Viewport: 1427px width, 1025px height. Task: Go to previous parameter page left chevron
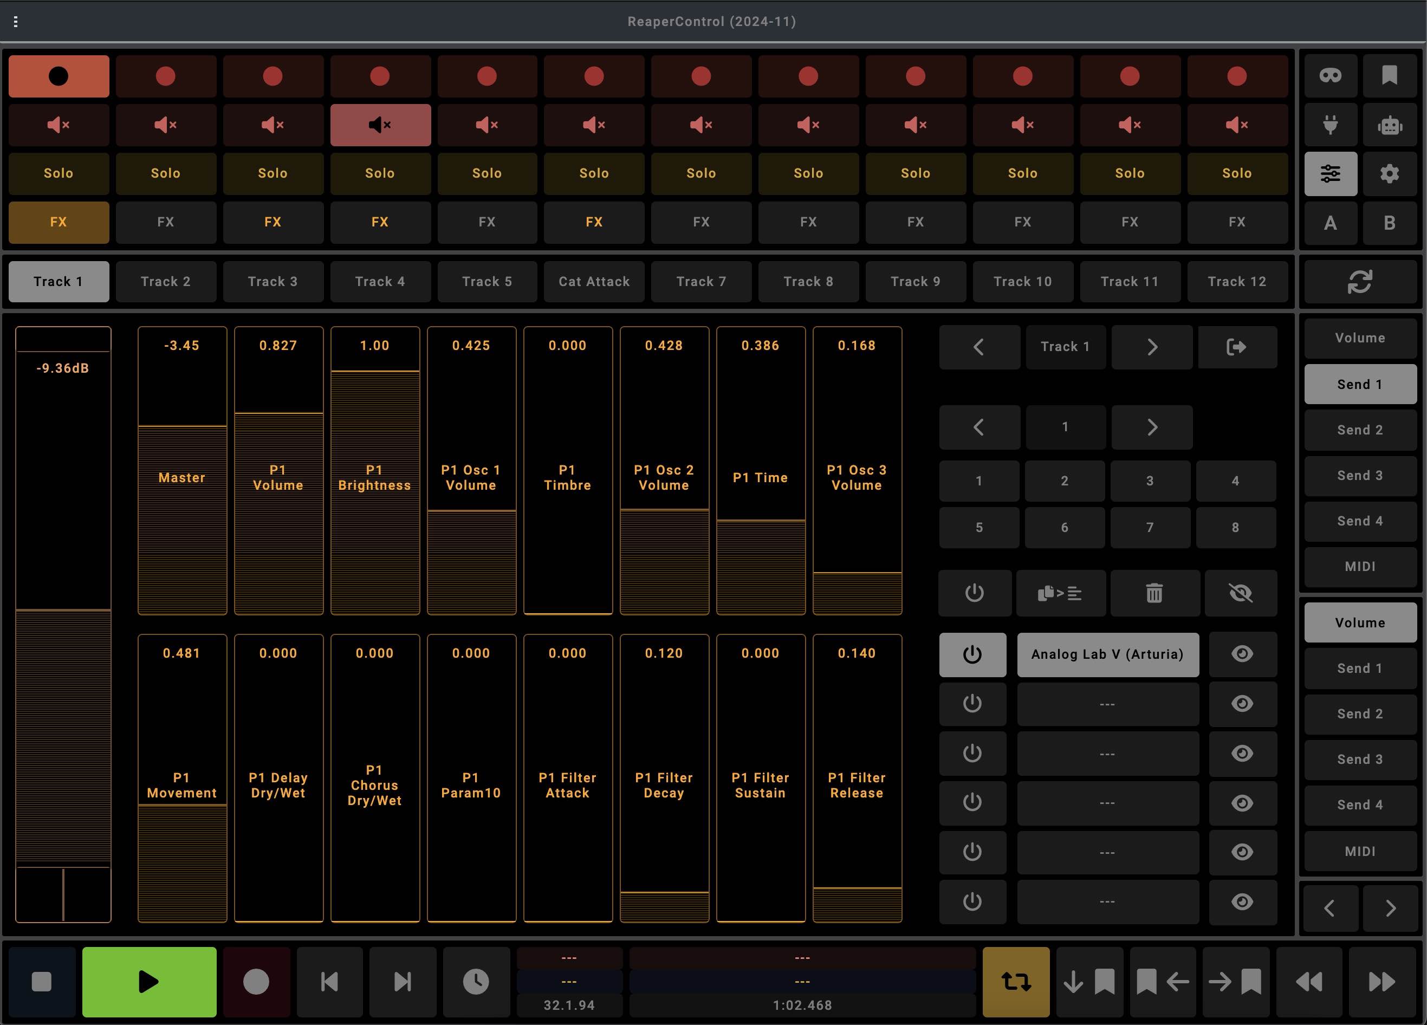coord(979,427)
